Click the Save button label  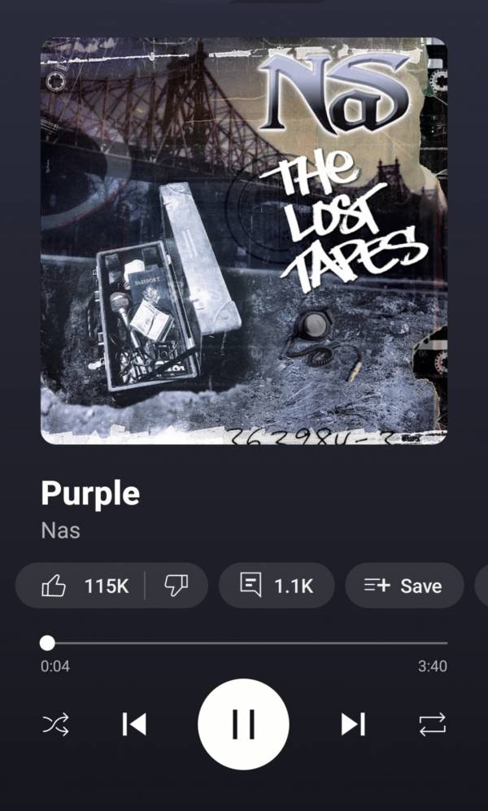(420, 586)
